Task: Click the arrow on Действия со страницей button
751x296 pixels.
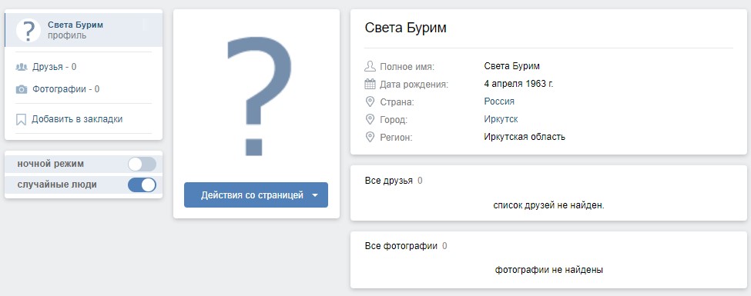Action: [315, 195]
